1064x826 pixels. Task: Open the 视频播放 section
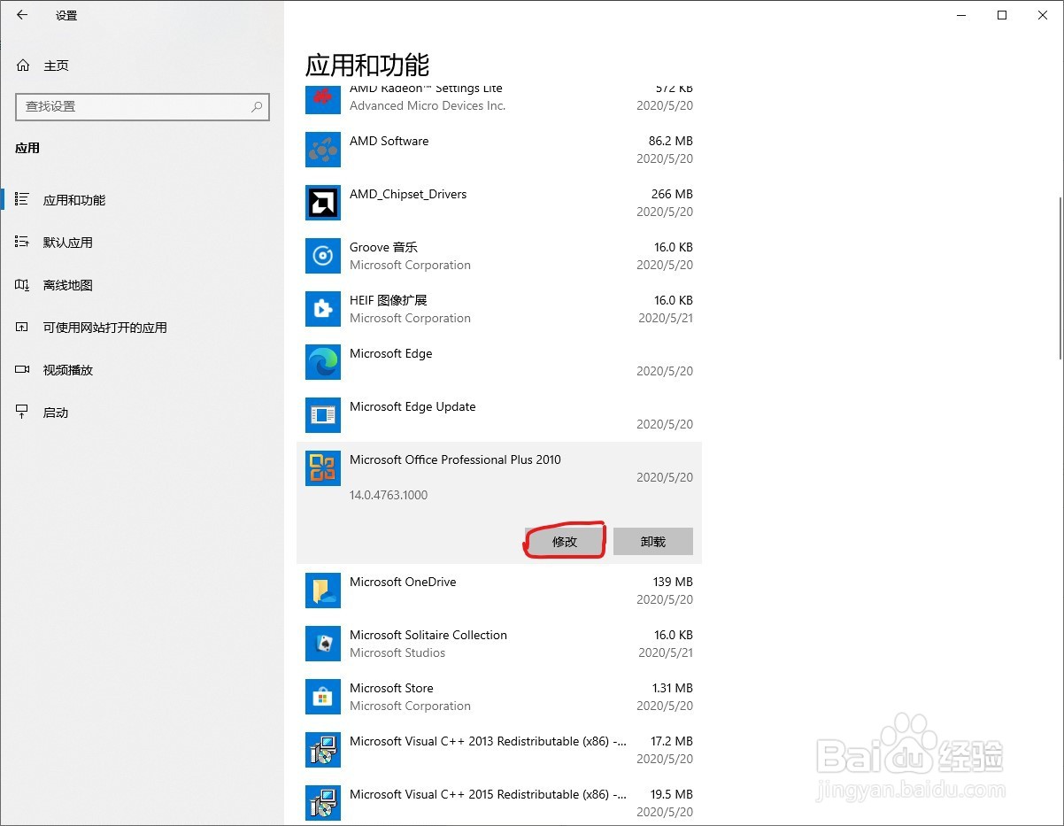(68, 370)
